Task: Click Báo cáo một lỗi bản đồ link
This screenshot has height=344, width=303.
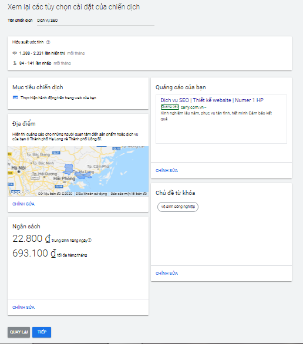Action: pyautogui.click(x=129, y=194)
